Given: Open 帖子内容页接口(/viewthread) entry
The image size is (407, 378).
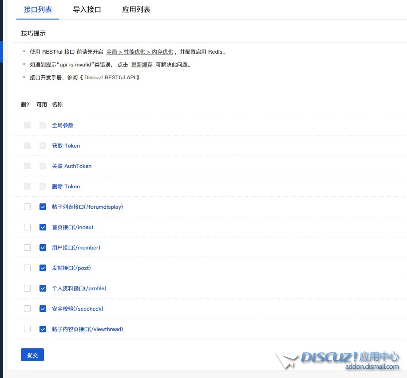Looking at the screenshot, I should [x=87, y=329].
